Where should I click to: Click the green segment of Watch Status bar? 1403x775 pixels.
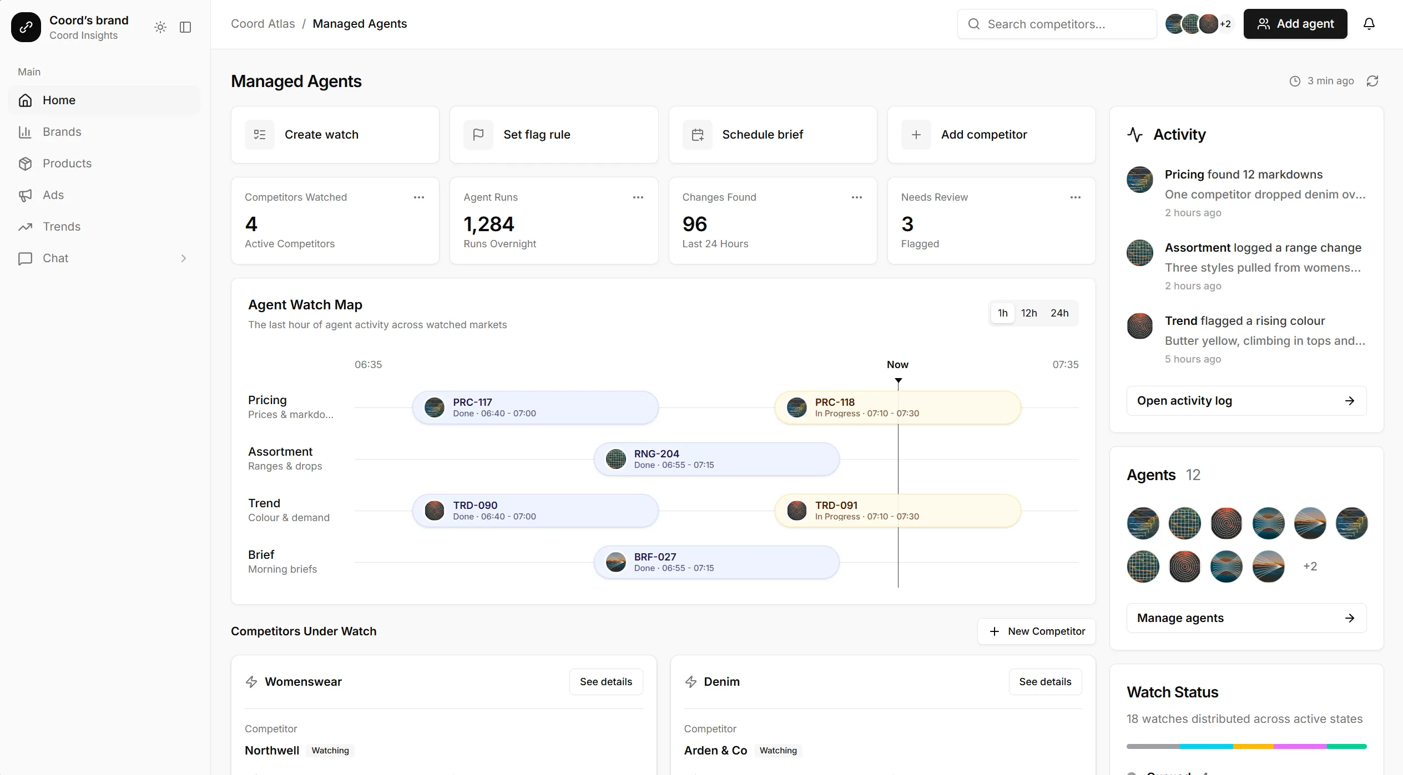1347,747
